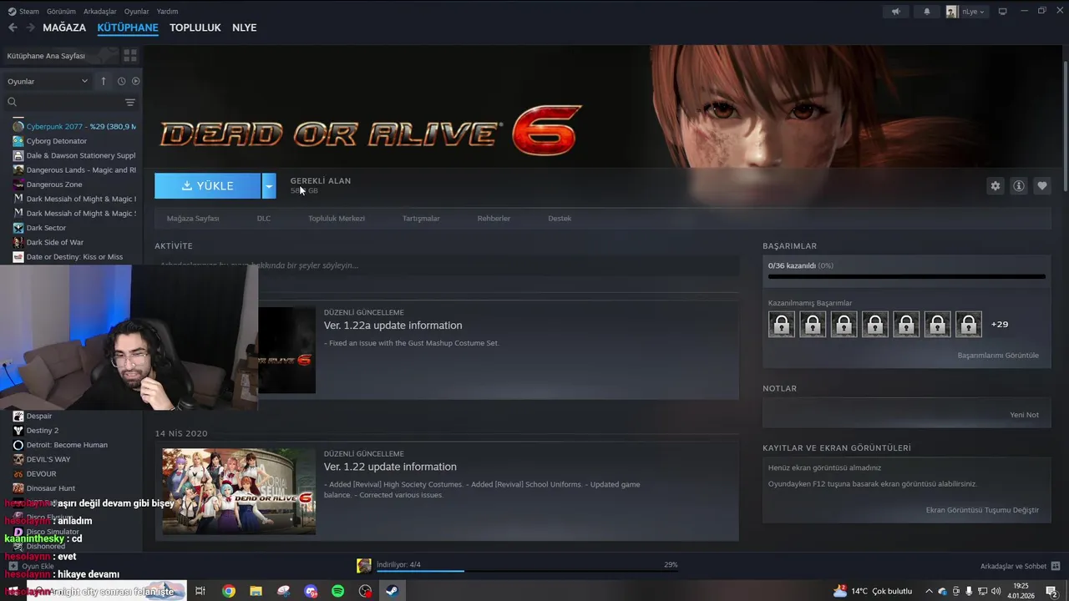
Task: Switch to the KÜTÜPHANE tab
Action: tap(128, 28)
